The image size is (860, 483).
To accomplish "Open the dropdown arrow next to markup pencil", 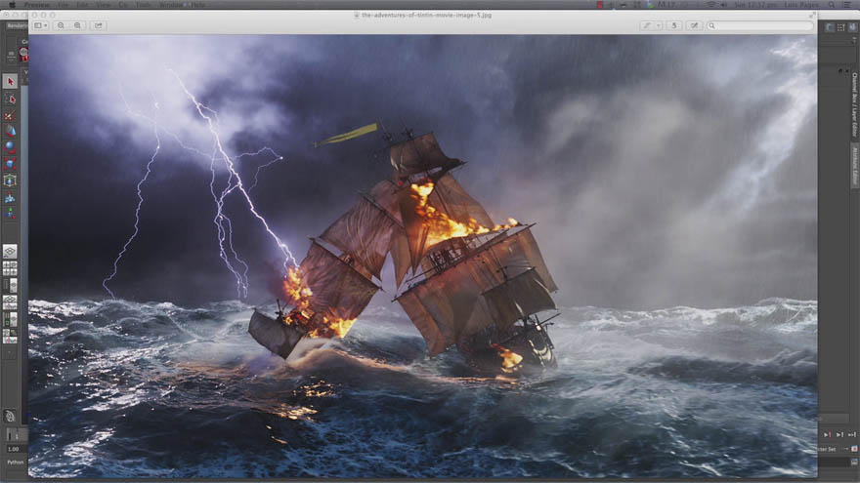I will pyautogui.click(x=658, y=25).
